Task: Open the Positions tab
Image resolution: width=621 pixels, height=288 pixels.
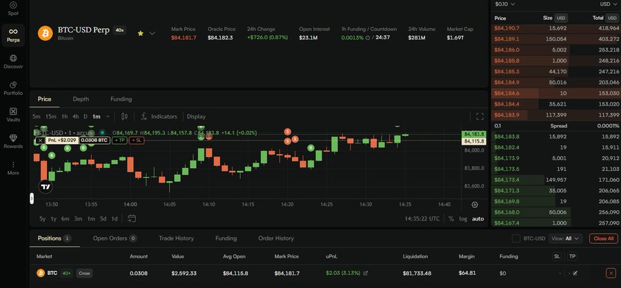Action: pos(55,238)
